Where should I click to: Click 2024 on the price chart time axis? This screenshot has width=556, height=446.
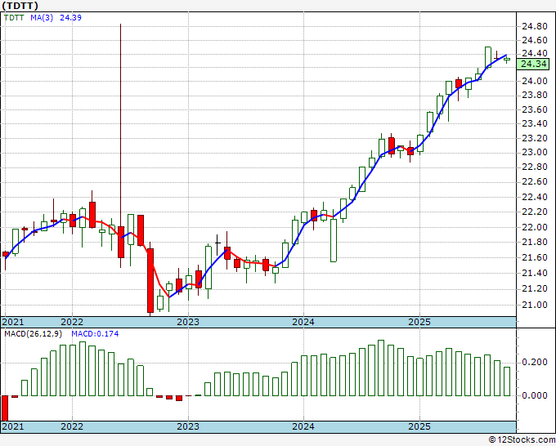tap(303, 322)
